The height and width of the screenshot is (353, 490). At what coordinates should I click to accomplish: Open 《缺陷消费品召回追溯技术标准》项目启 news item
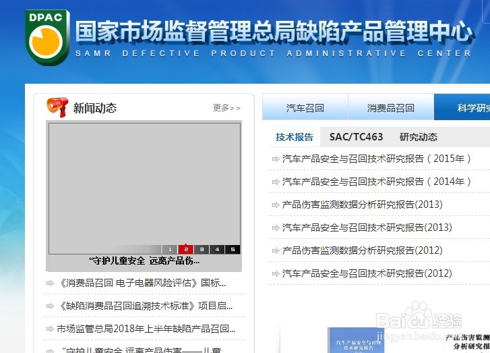point(146,306)
